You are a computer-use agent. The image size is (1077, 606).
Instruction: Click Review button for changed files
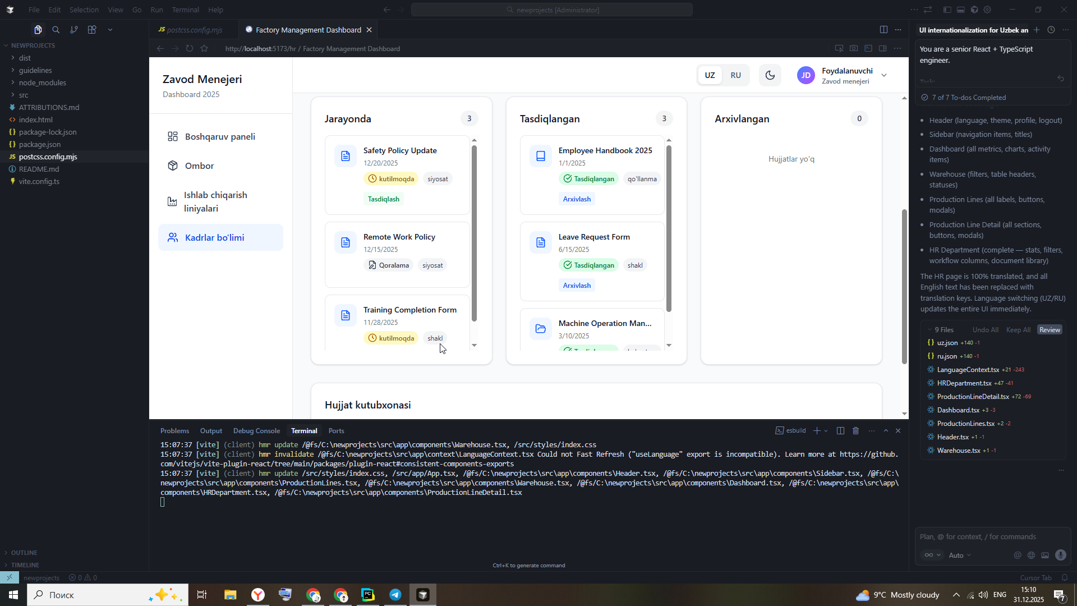point(1049,330)
